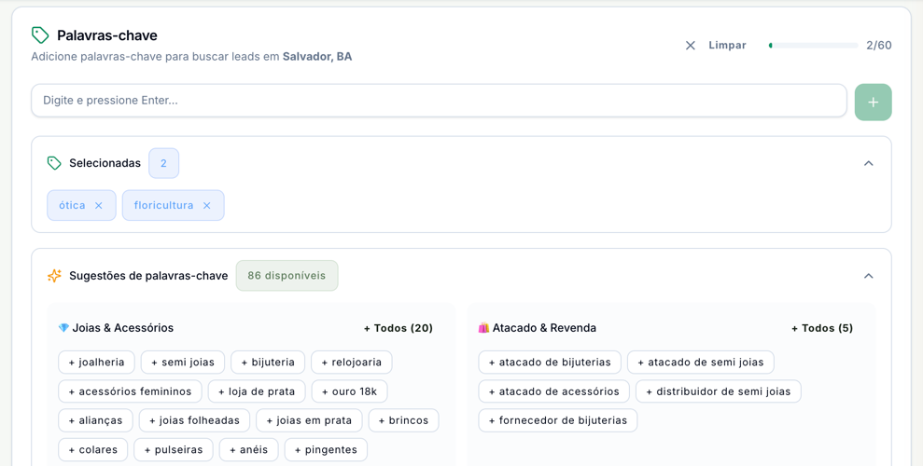Click the 86 disponíveis badge
This screenshot has height=466, width=923.
point(287,276)
